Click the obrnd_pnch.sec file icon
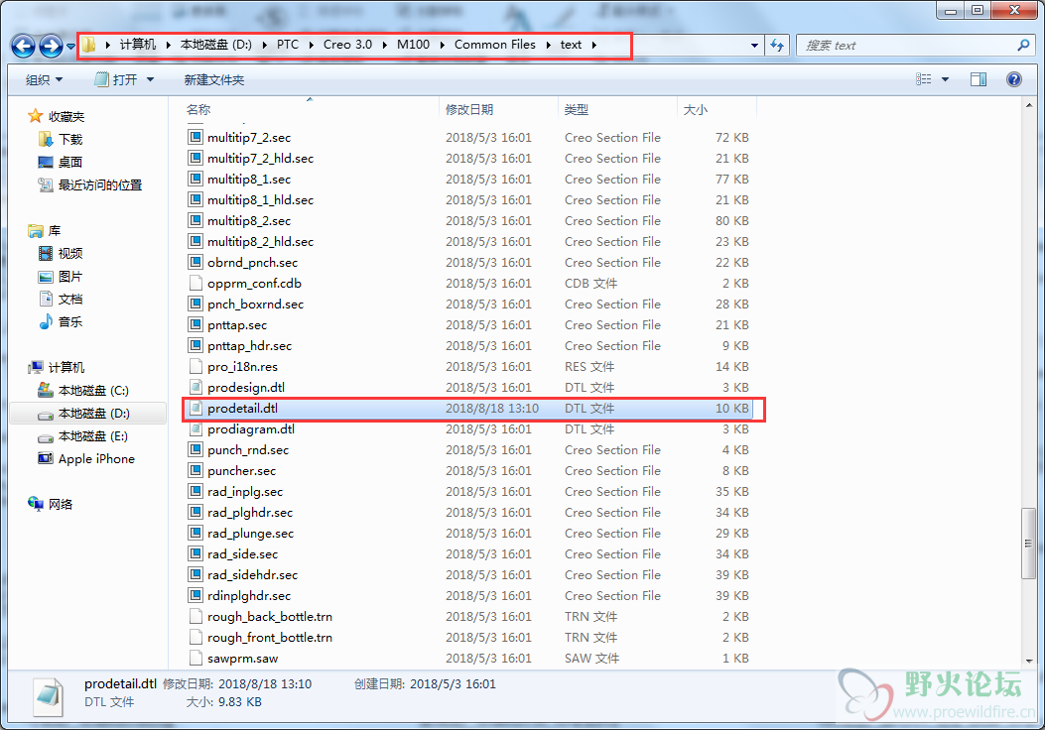1045x730 pixels. click(196, 263)
